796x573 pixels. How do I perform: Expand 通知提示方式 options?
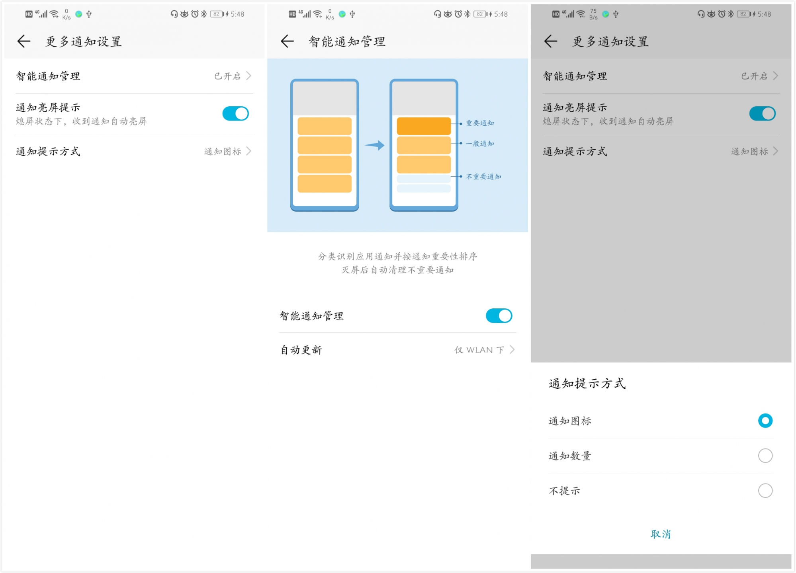(x=249, y=151)
